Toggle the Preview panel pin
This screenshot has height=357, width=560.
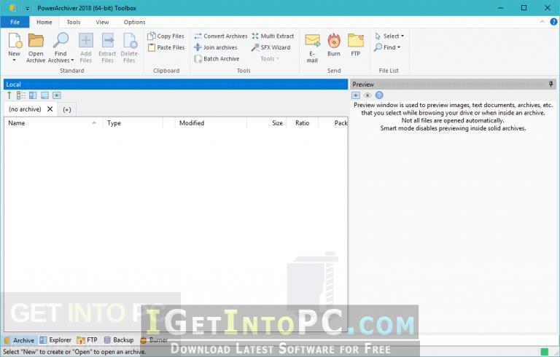[x=551, y=85]
